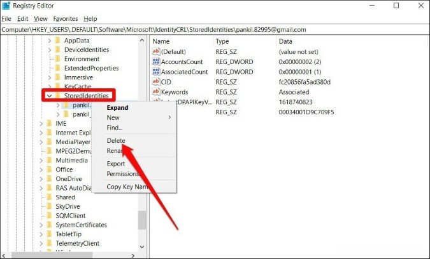430x259 pixels.
Task: Select the second pankil_ subkey
Action: (x=82, y=114)
